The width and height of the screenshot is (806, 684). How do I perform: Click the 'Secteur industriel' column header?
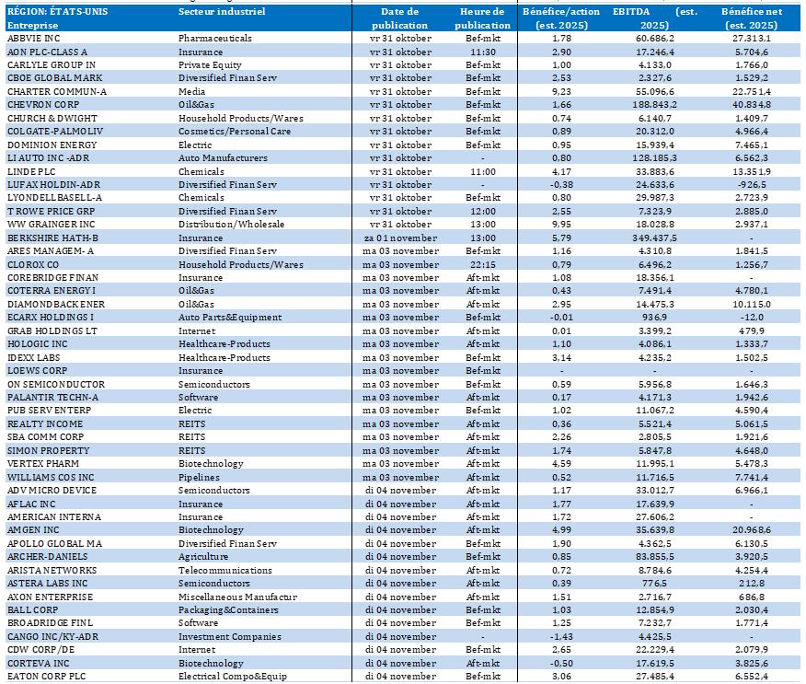[222, 12]
